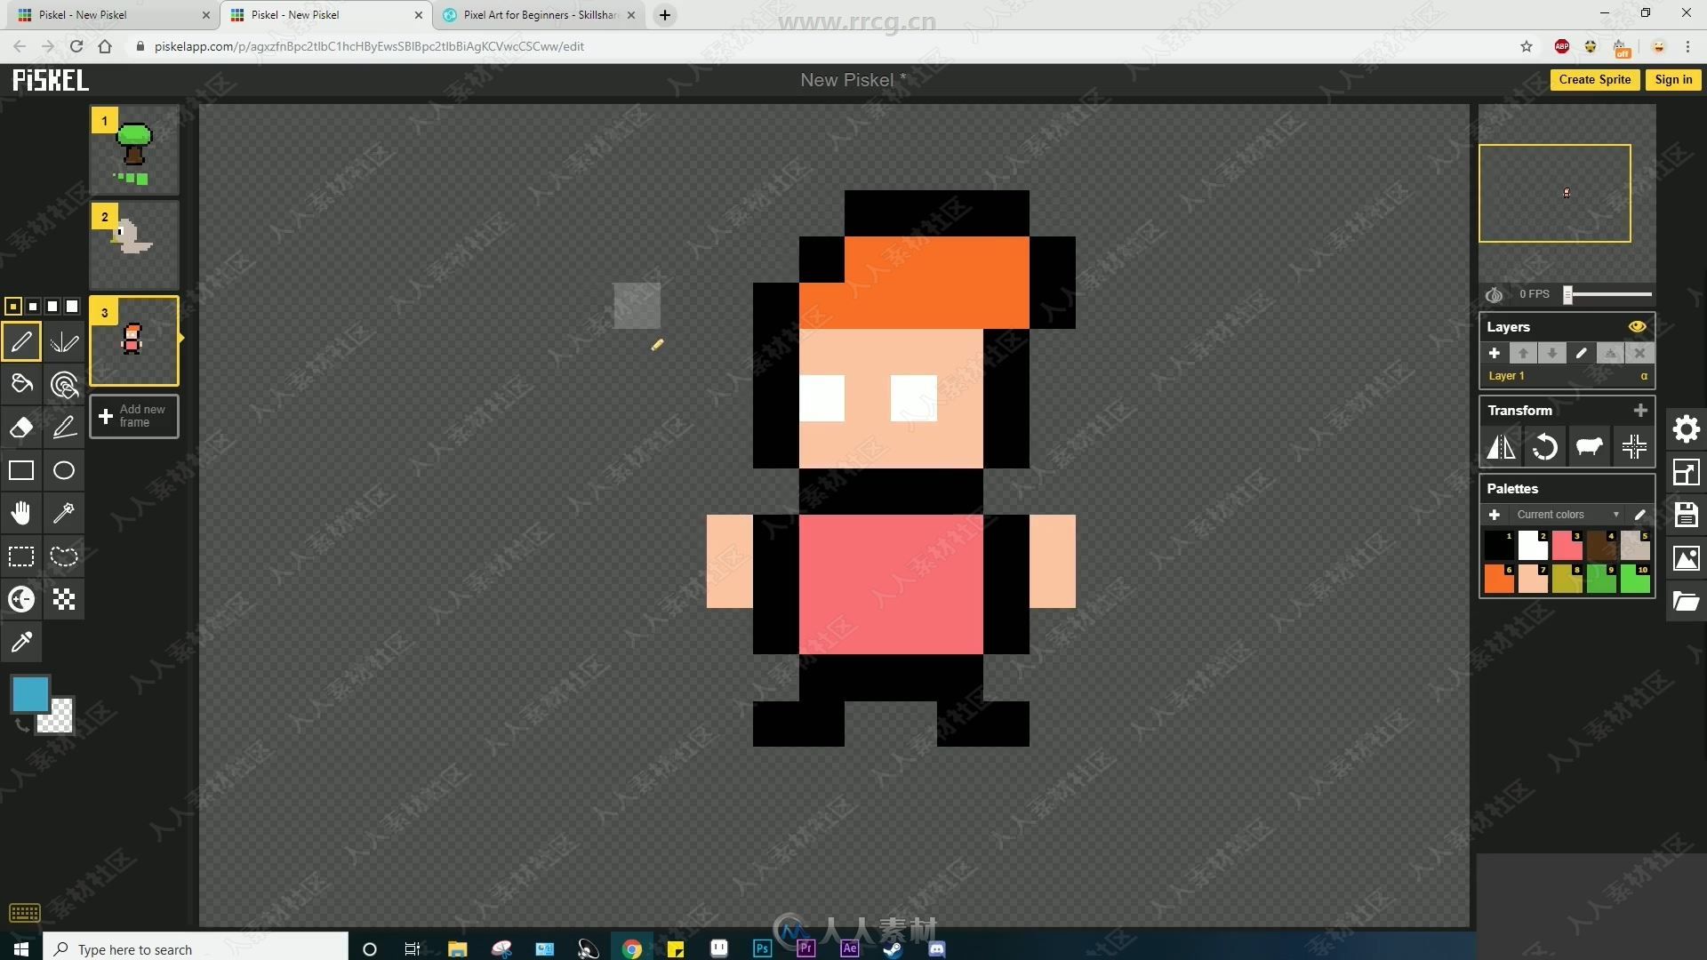Select the Move/cursor tool
Viewport: 1707px width, 960px height.
pyautogui.click(x=21, y=512)
